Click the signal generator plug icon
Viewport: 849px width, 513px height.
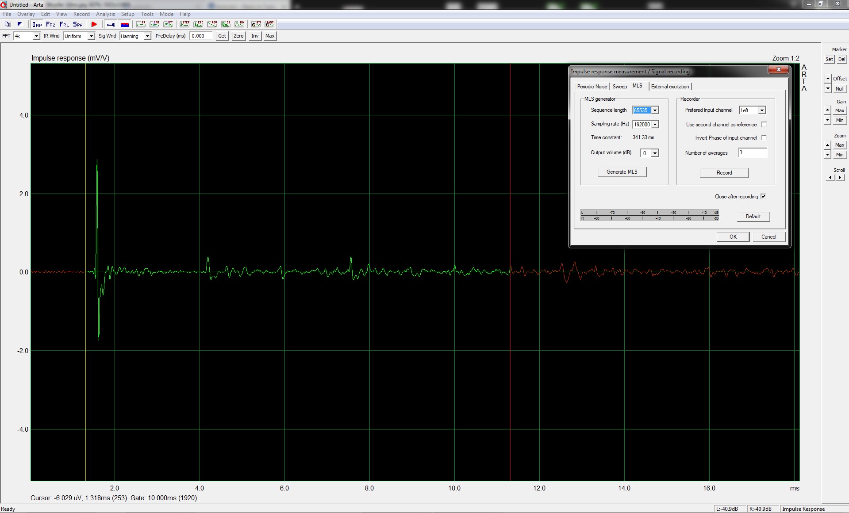(x=111, y=24)
